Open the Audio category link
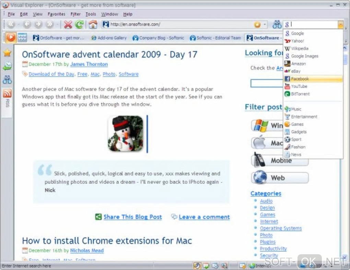The height and width of the screenshot is (270, 350). (x=266, y=201)
